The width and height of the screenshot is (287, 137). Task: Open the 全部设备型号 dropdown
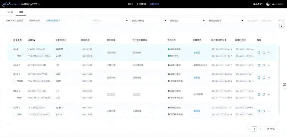coord(226,21)
